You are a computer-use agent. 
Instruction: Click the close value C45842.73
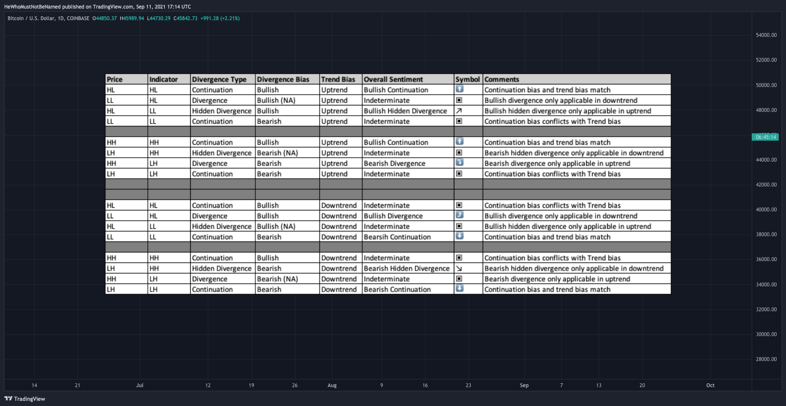coord(186,18)
